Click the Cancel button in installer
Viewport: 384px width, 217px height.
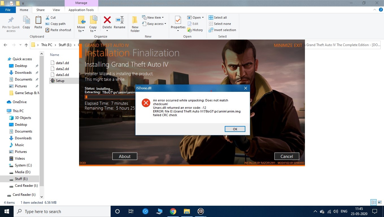[x=287, y=156]
